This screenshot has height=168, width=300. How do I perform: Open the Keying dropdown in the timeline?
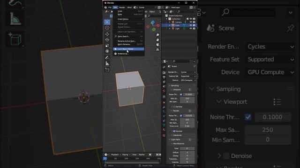tap(126, 154)
